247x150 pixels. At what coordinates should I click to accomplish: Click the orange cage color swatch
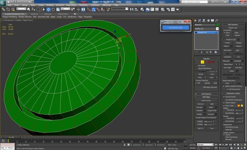(238, 106)
